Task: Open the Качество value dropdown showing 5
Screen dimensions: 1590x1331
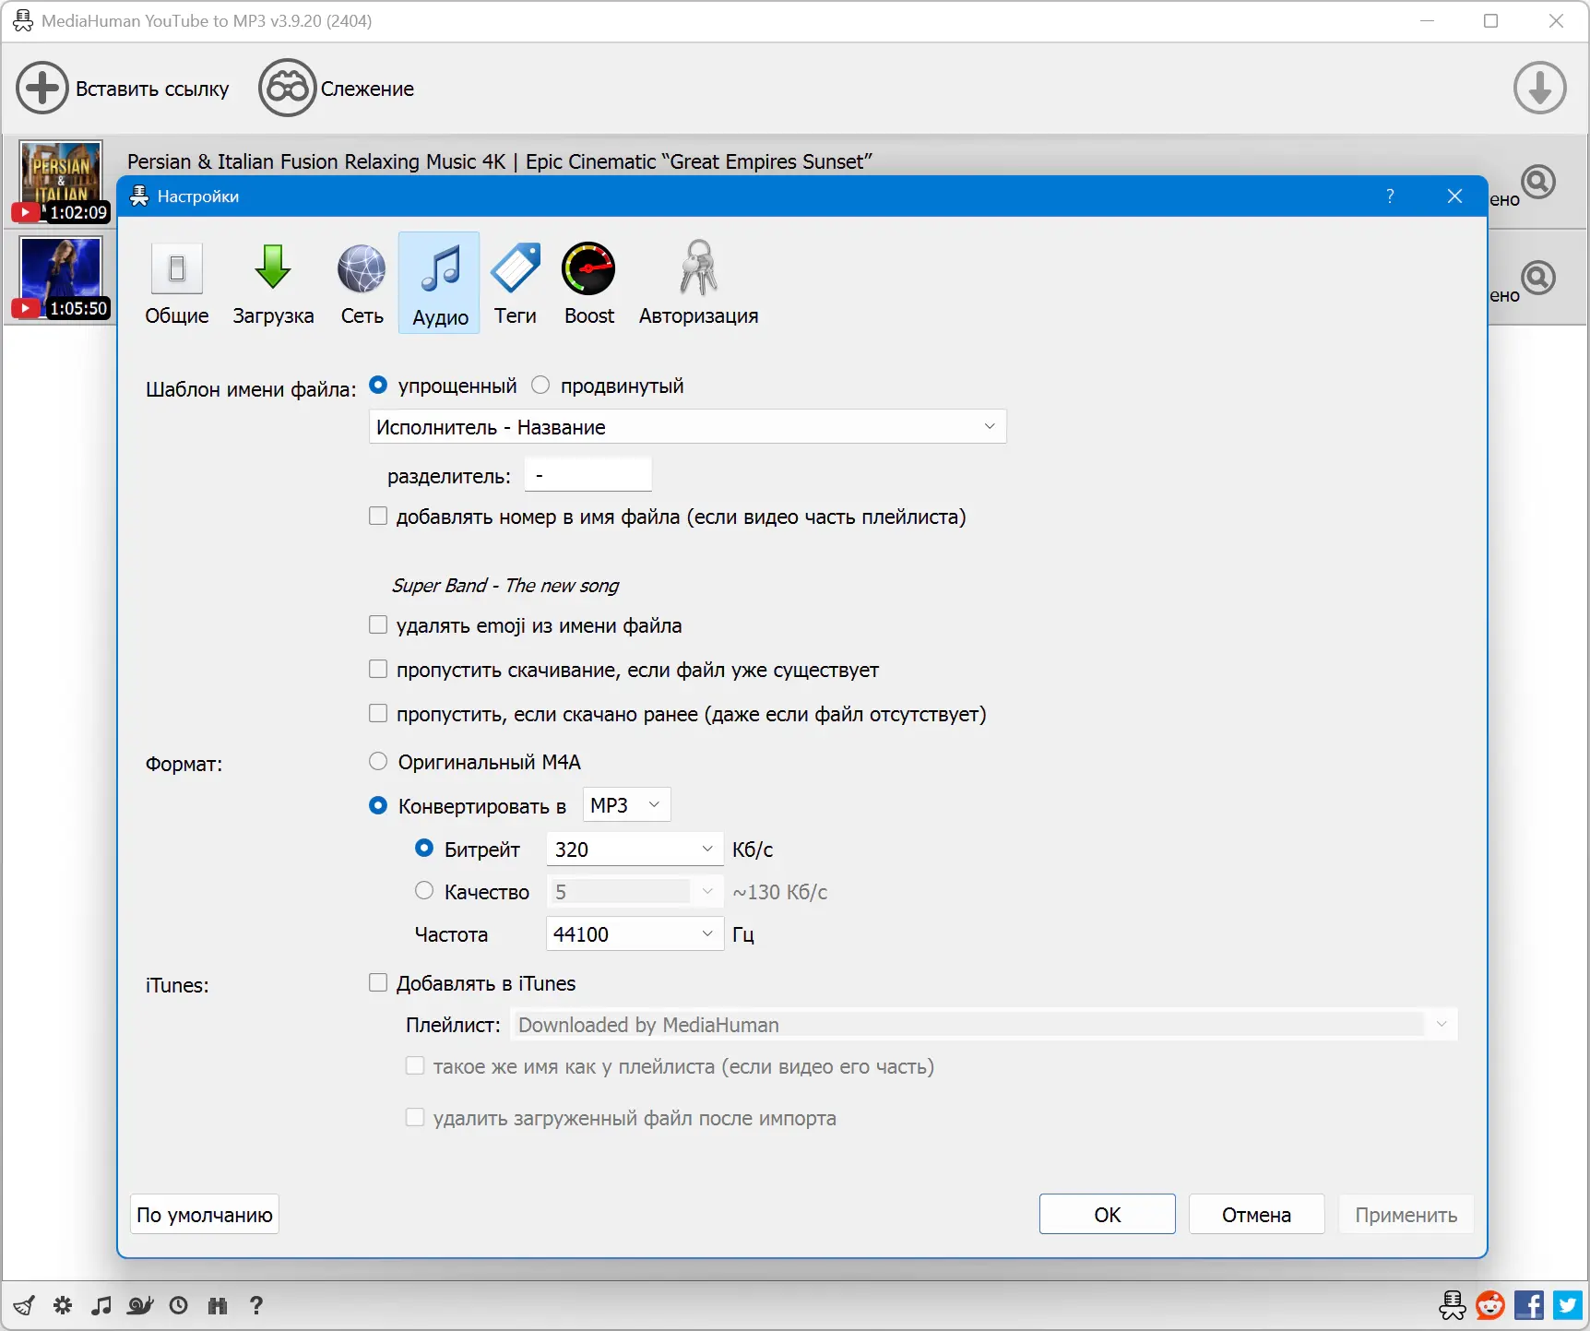Action: tap(635, 891)
